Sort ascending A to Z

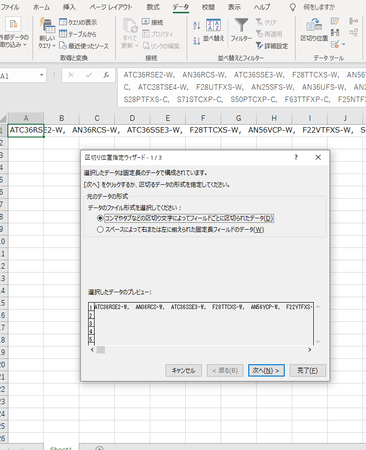[x=197, y=26]
